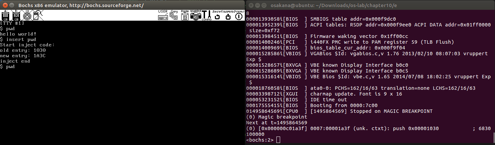Open the CONFIG tools icon
The image size is (495, 145).
tap(206, 16)
